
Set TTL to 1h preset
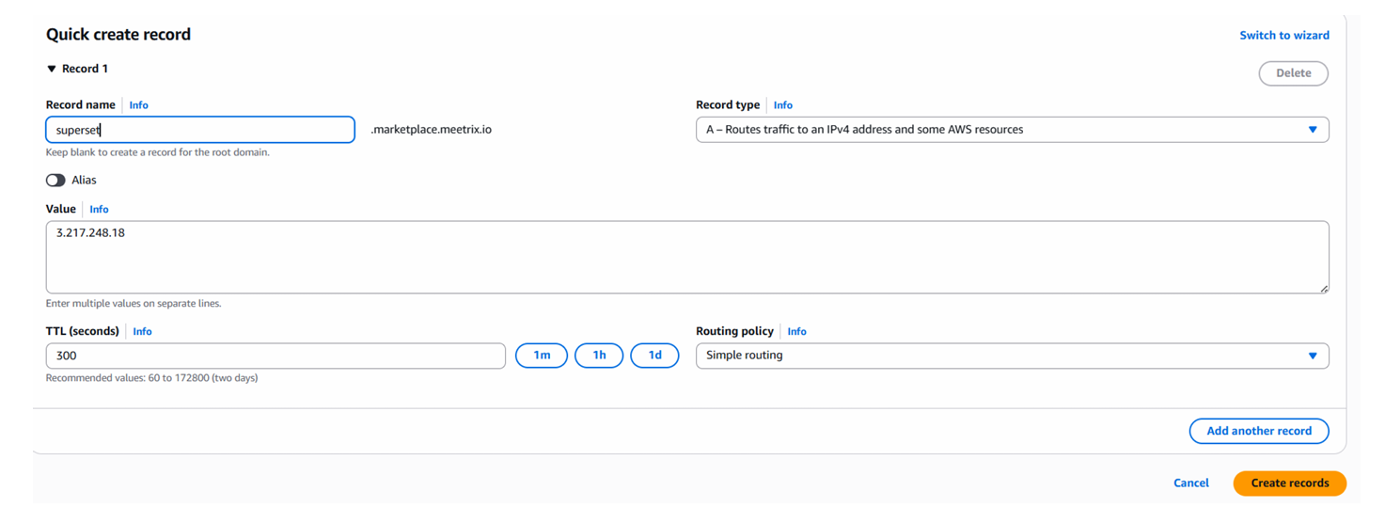click(x=599, y=356)
